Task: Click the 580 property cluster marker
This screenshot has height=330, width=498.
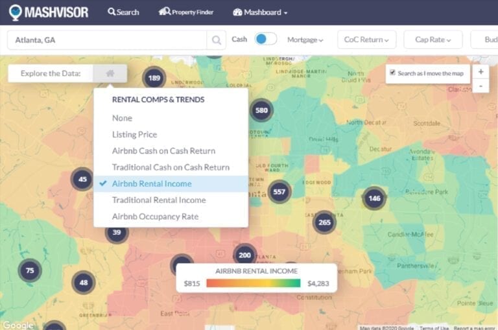Action: (x=261, y=110)
